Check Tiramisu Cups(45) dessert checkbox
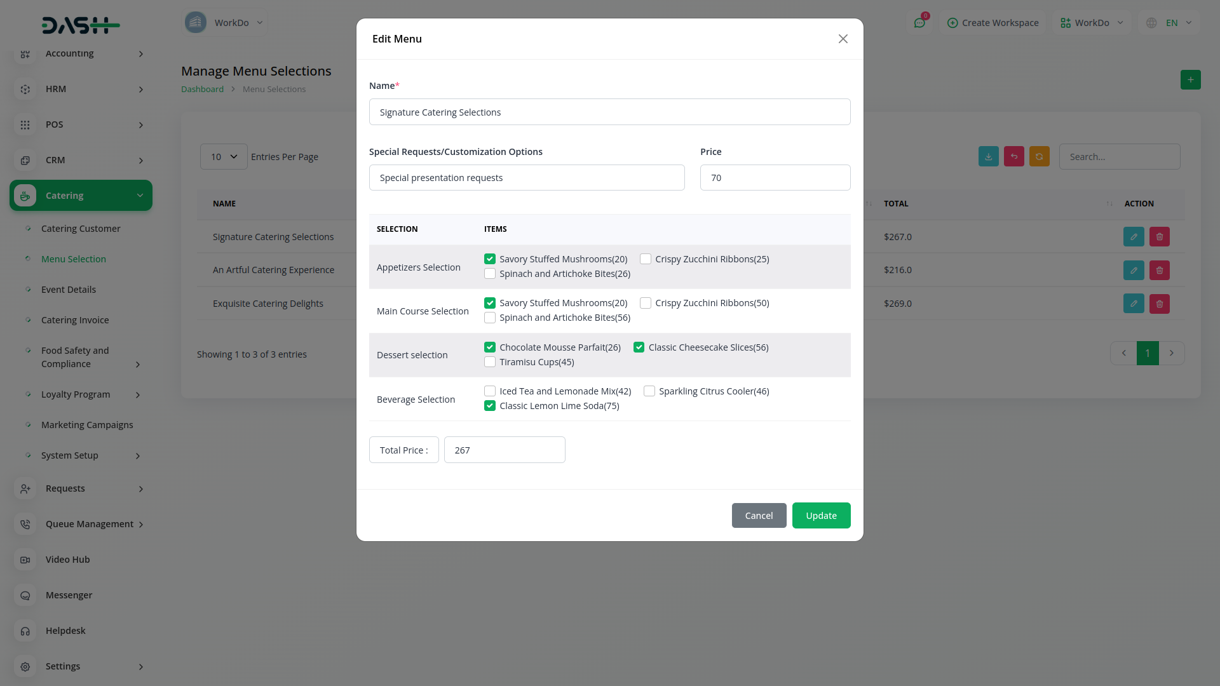Screen dimensions: 1220x686 490,362
